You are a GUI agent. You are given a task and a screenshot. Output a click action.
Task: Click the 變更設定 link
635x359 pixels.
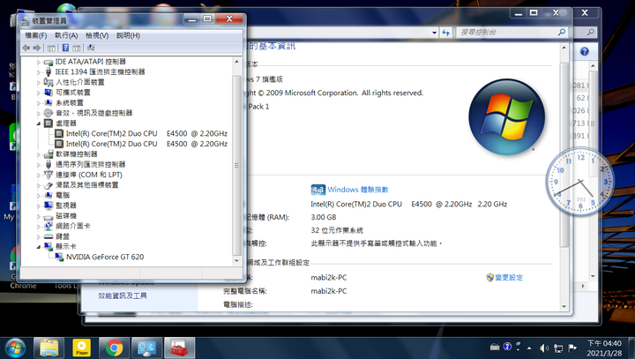coord(509,278)
